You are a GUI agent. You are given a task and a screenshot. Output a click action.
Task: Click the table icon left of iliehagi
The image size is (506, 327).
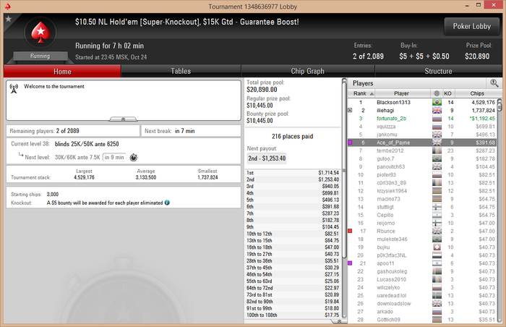tap(350, 110)
